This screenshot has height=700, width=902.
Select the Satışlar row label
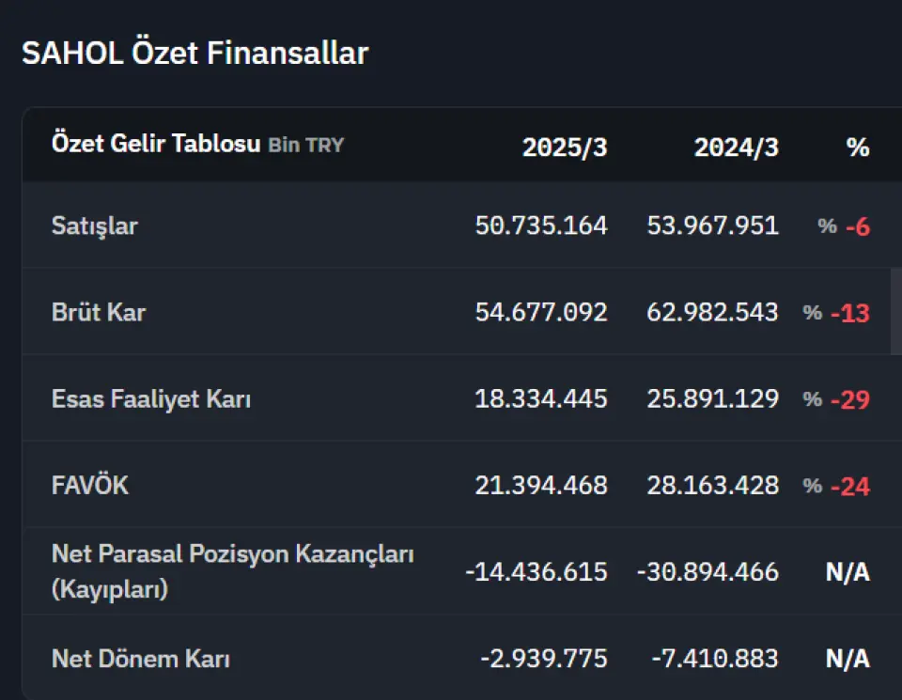(95, 226)
